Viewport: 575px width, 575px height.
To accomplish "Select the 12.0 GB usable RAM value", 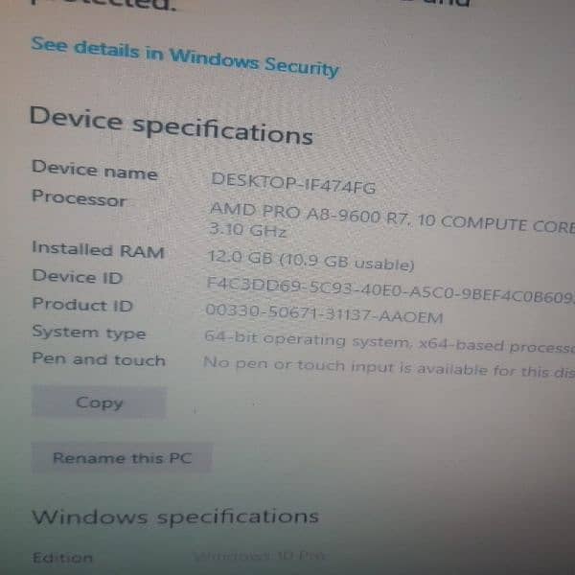I will click(x=310, y=260).
